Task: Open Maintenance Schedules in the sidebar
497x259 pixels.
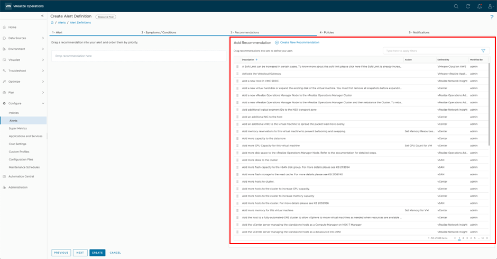Action: click(x=23, y=167)
